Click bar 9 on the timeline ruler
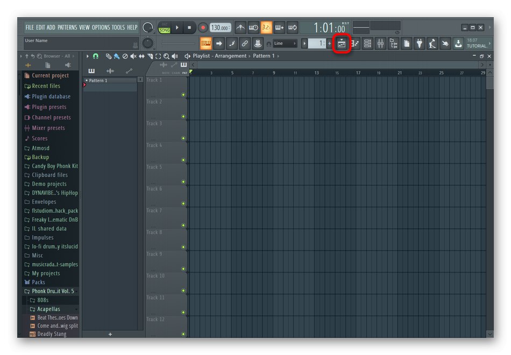The height and width of the screenshot is (355, 511). coord(274,73)
